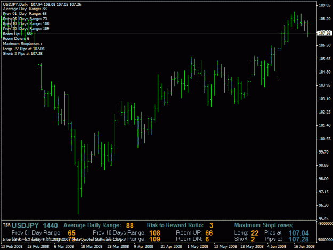Viewport: 333px width, 250px height.
Task: Click the 108.20 price axis label
Action: 324,19
